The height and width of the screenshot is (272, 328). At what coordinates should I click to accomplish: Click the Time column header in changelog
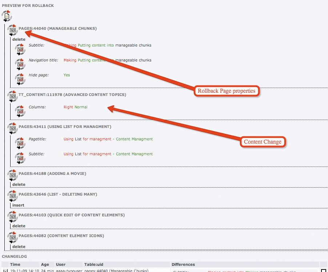(15, 264)
